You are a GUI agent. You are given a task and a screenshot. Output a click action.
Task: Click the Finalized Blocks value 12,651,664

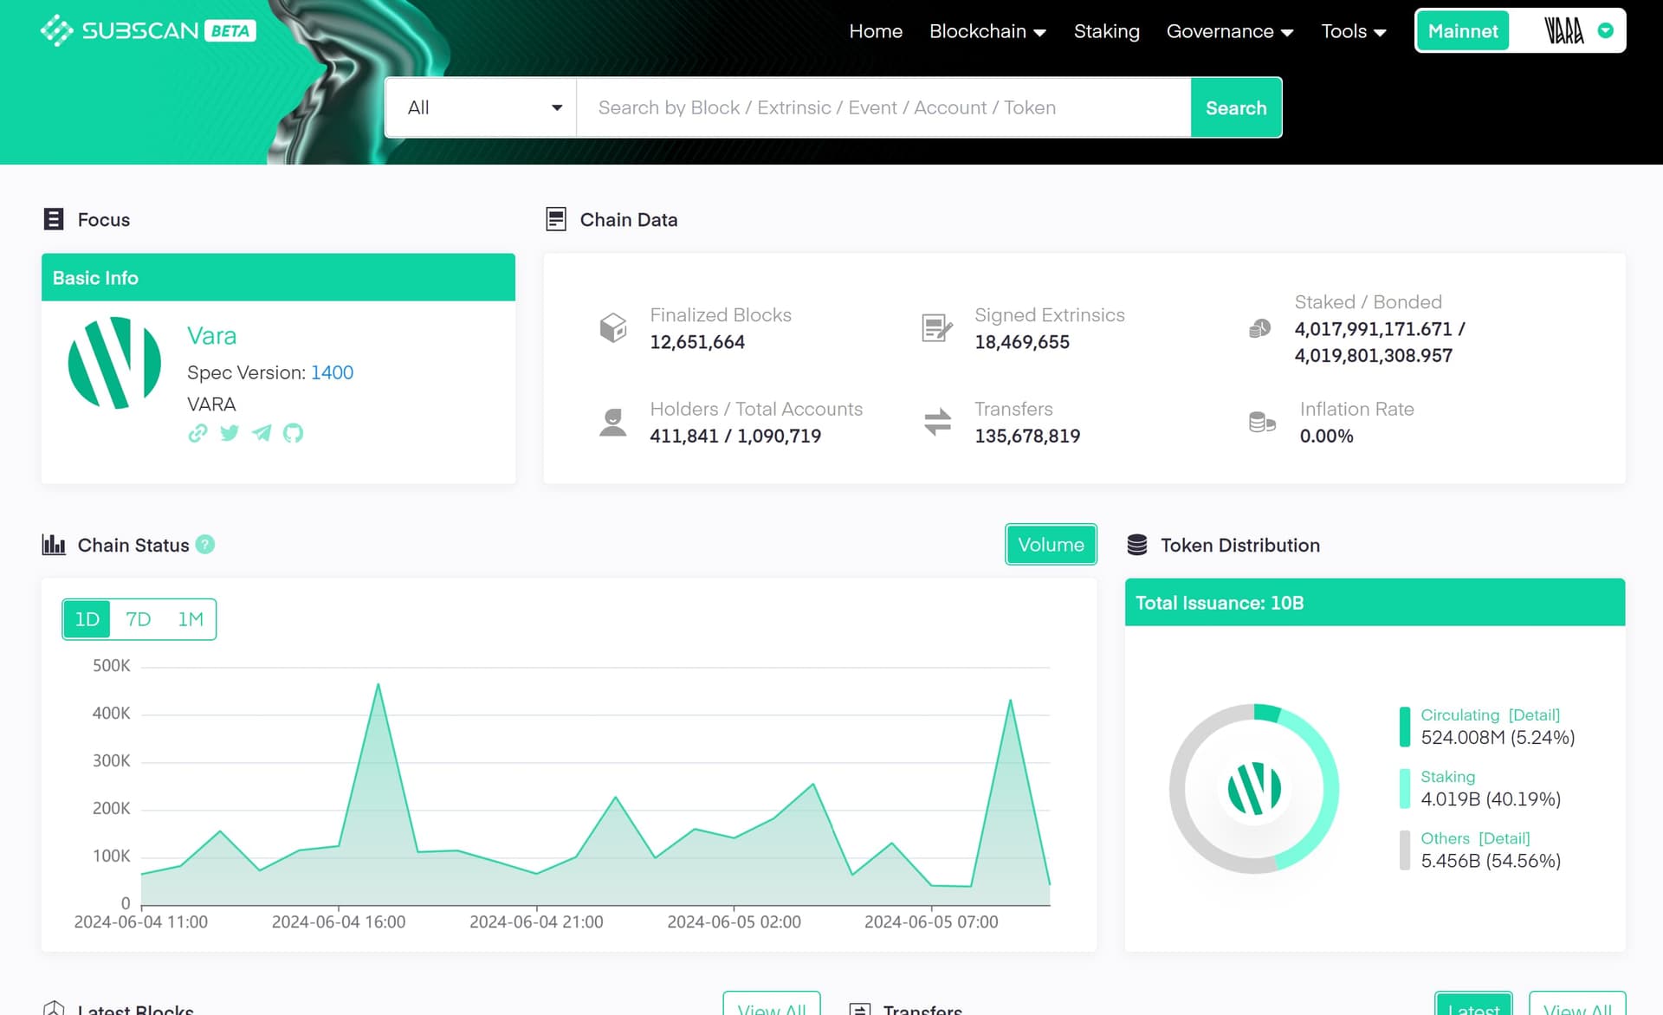pos(697,342)
